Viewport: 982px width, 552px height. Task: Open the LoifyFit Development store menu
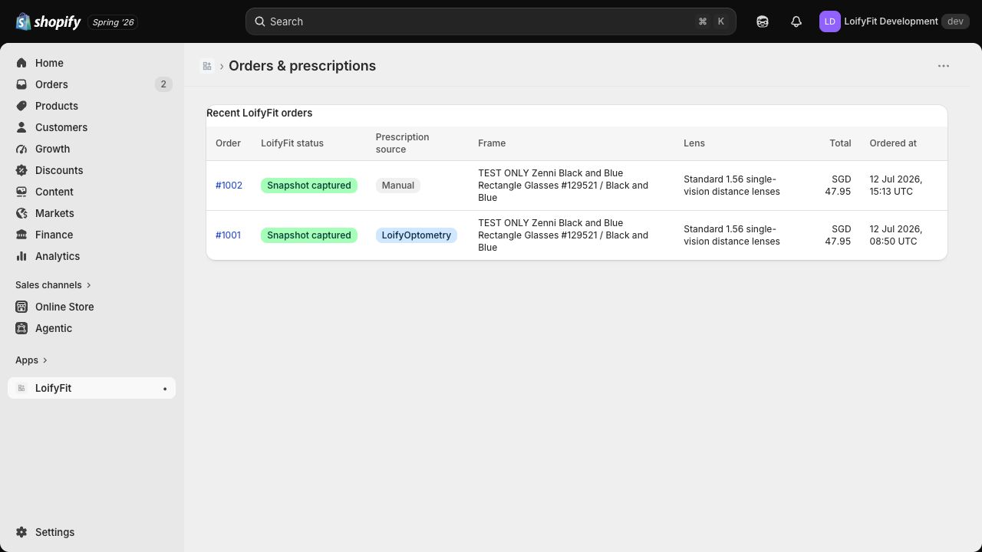[893, 21]
